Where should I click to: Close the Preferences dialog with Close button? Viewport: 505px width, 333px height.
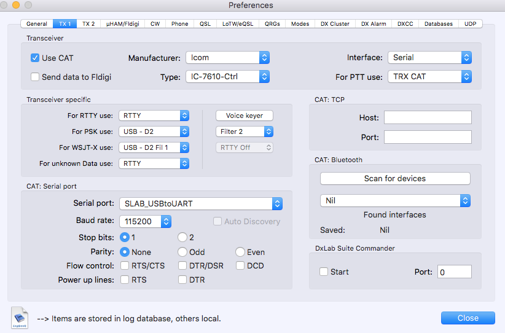point(468,318)
